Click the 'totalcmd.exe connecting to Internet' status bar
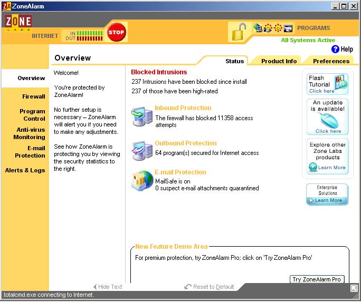The image size is (361, 302). pos(49,295)
